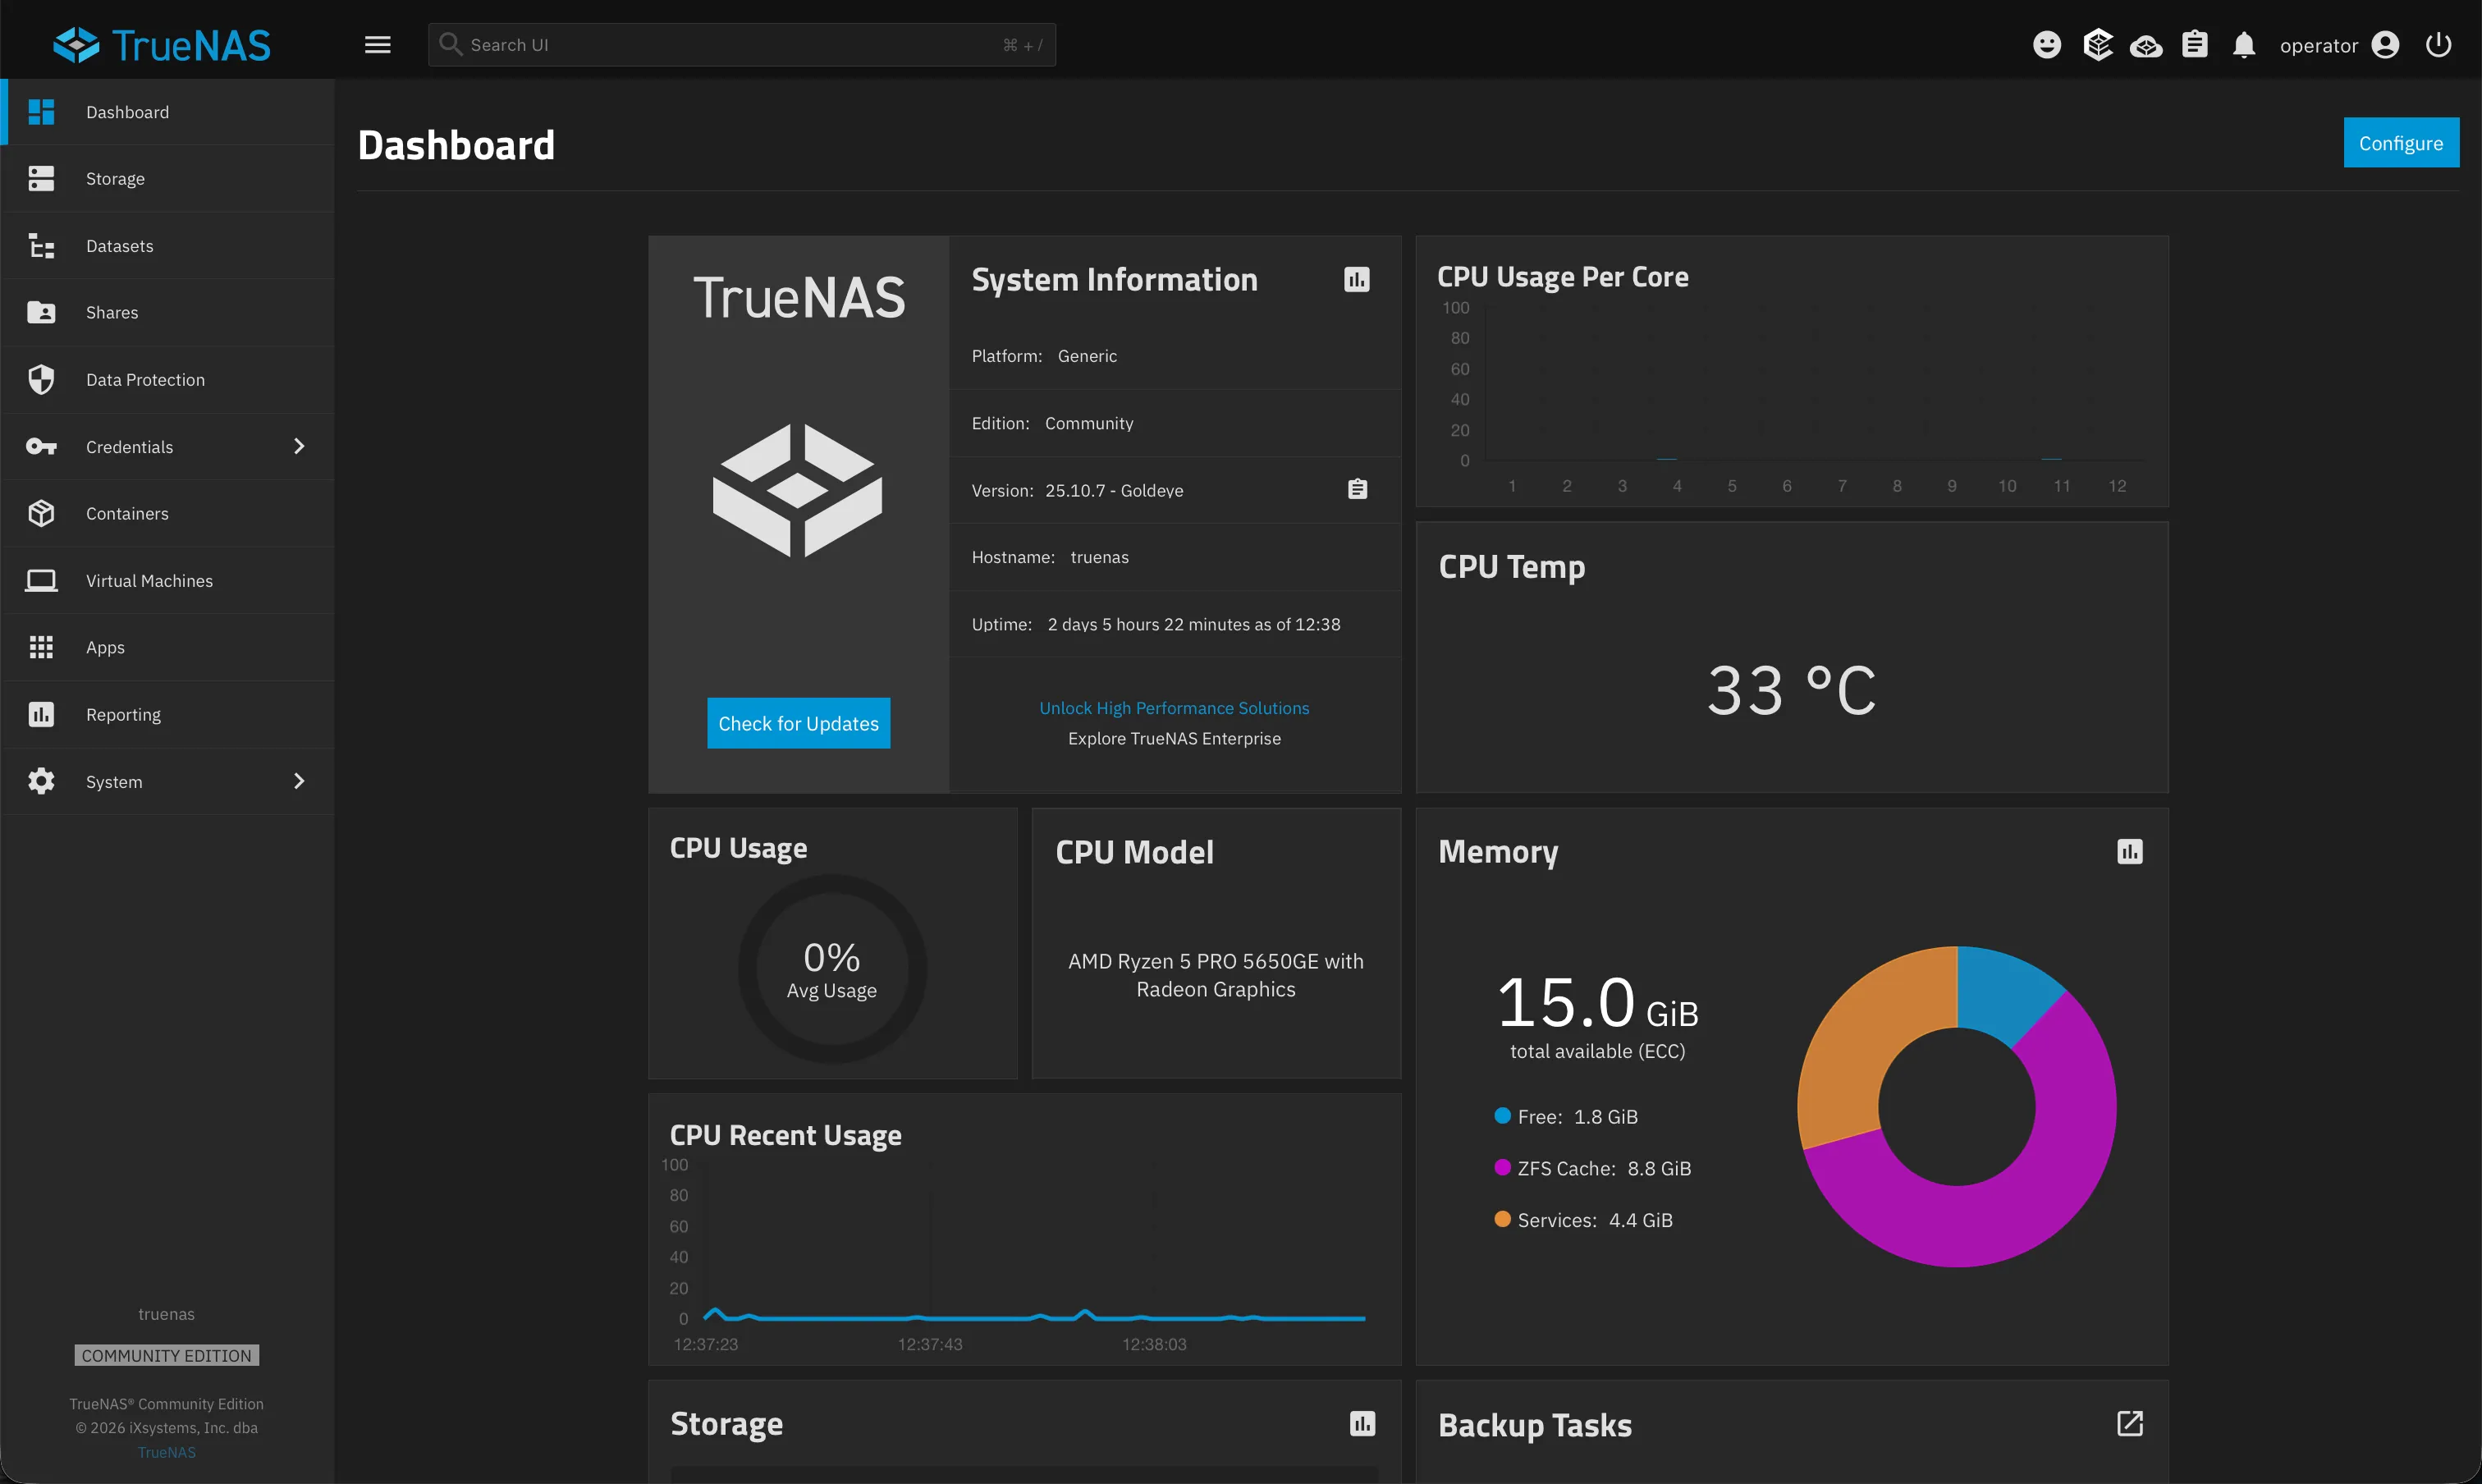Click the power button icon
Viewport: 2482px width, 1484px height.
pos(2438,45)
